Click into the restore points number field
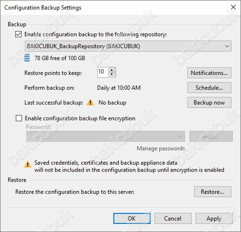 (x=103, y=72)
